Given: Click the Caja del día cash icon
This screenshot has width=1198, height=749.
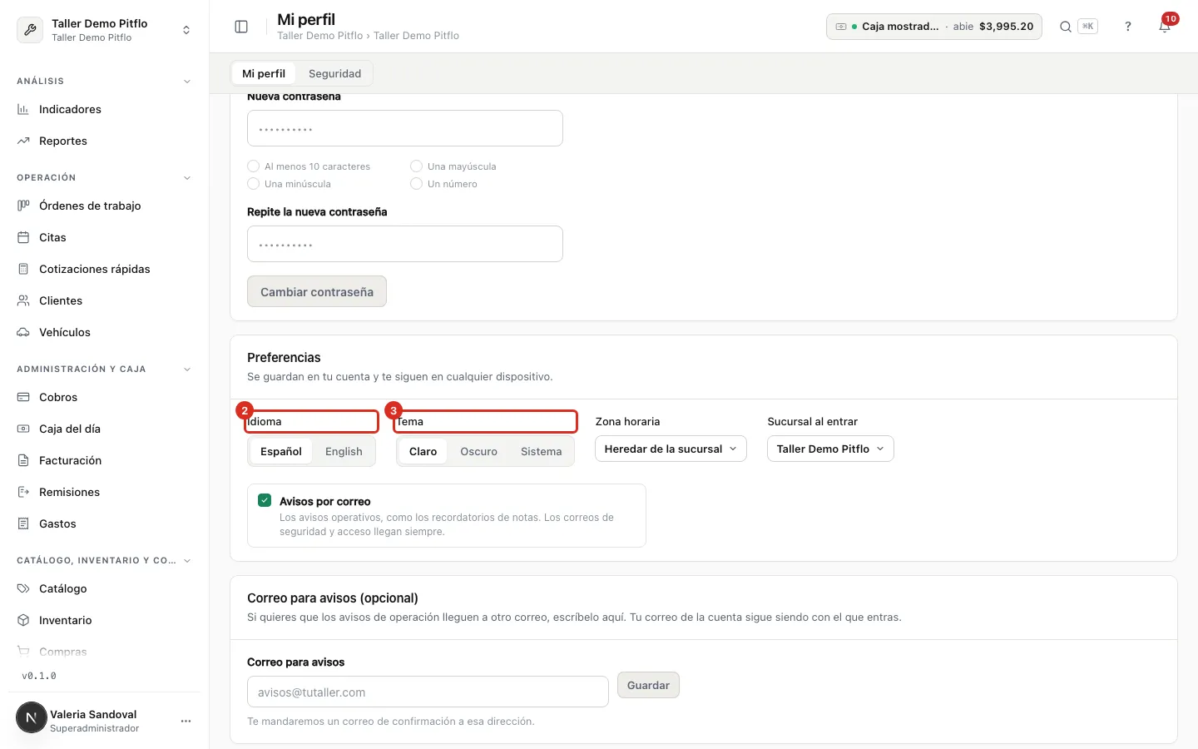Looking at the screenshot, I should (x=23, y=429).
